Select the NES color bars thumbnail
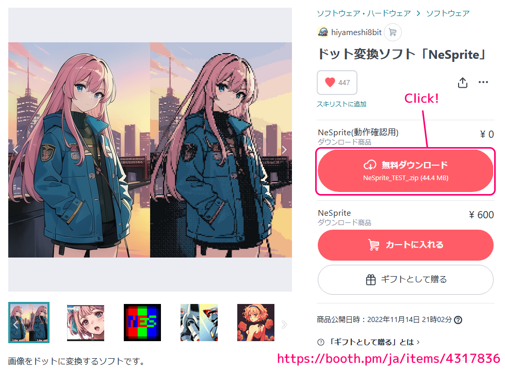The image size is (505, 369). click(x=142, y=323)
